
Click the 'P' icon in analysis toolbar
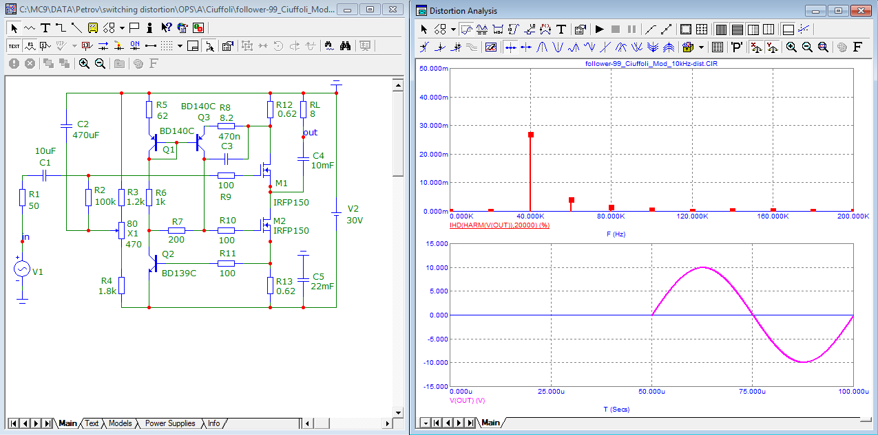click(x=736, y=47)
